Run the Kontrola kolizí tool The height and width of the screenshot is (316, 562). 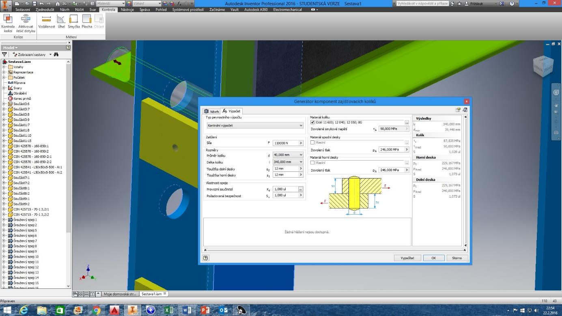click(8, 23)
